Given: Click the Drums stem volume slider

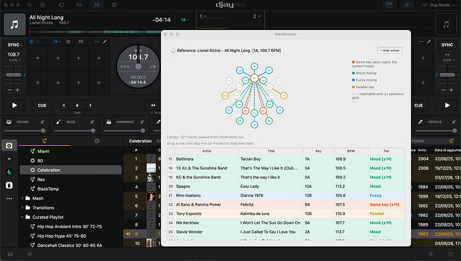Looking at the screenshot, I should click(x=25, y=130).
